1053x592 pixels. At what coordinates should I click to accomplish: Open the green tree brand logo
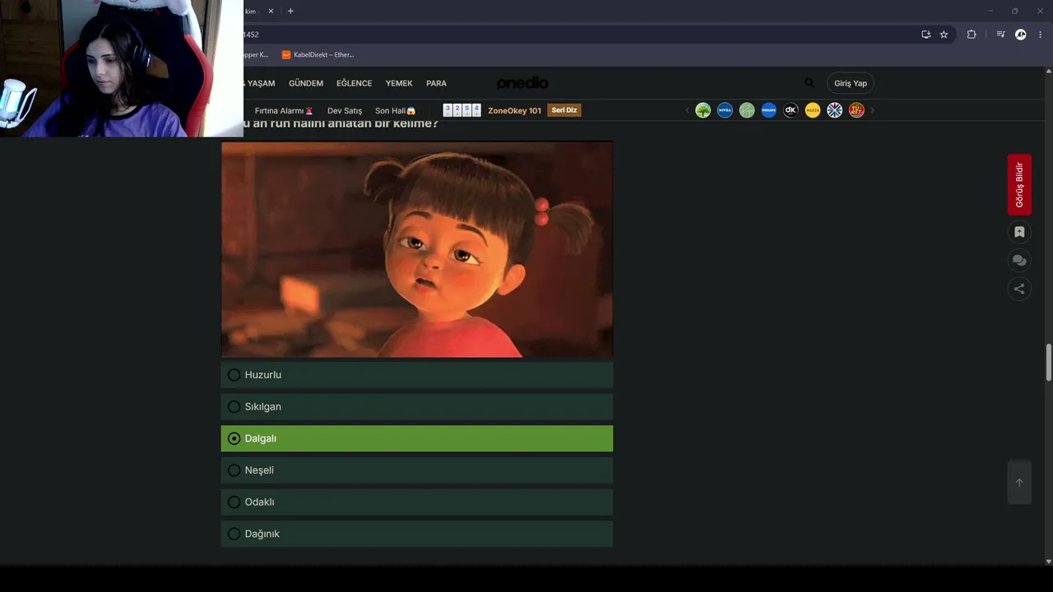[703, 110]
